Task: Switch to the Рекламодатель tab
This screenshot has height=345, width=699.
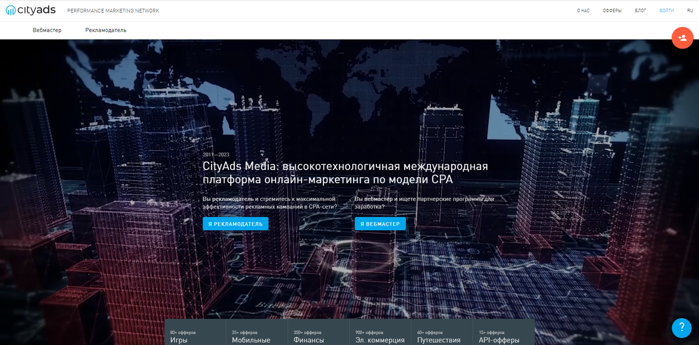Action: pyautogui.click(x=106, y=30)
